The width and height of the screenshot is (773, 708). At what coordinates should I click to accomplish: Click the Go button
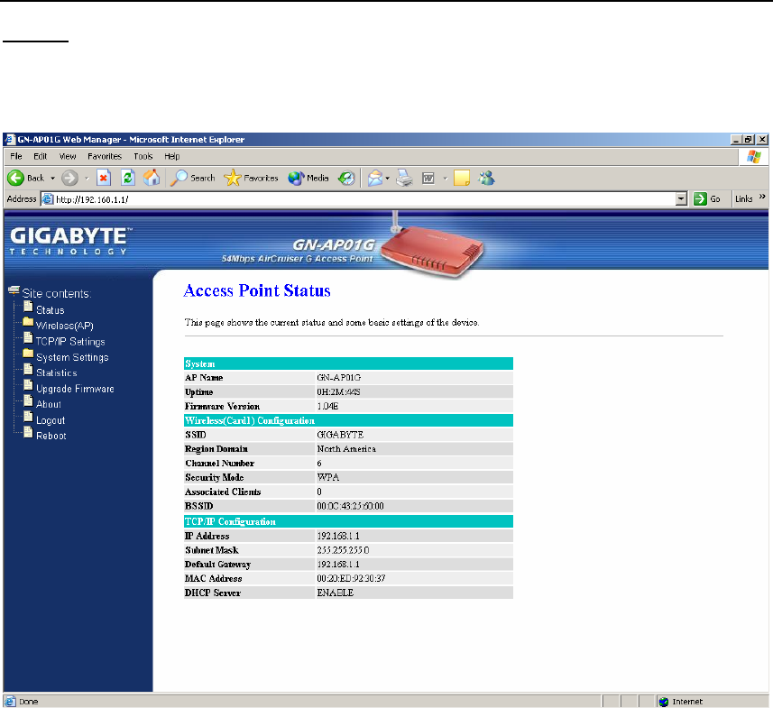(707, 198)
